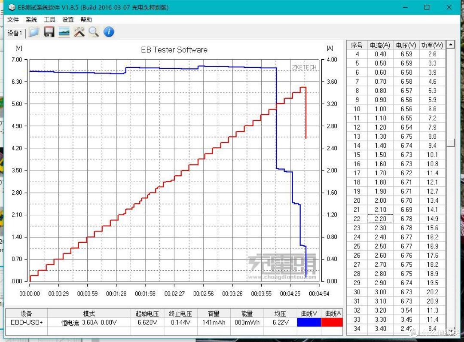Click the 00:02:27 time axis label
The height and width of the screenshot is (342, 464).
174,293
